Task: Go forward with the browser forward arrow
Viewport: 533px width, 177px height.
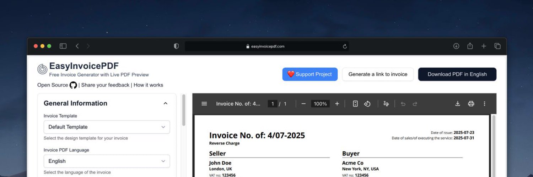Action: click(88, 46)
